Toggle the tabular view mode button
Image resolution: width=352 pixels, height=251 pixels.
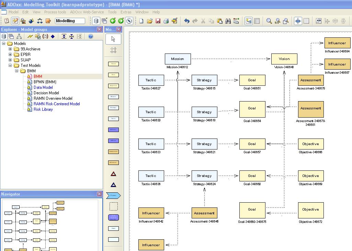[x=257, y=21]
